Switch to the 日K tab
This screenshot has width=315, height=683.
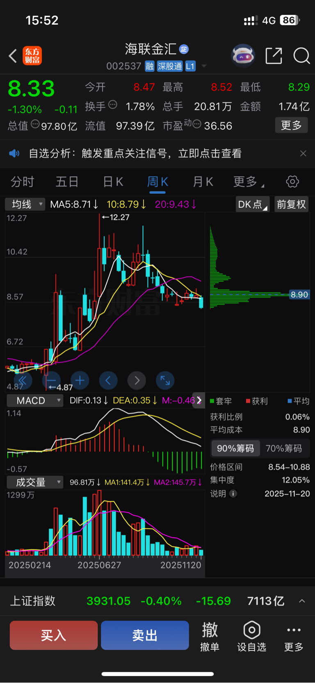(x=113, y=182)
